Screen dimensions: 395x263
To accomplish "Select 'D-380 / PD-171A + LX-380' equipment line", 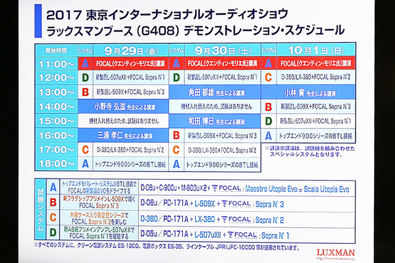I will pos(178,219).
